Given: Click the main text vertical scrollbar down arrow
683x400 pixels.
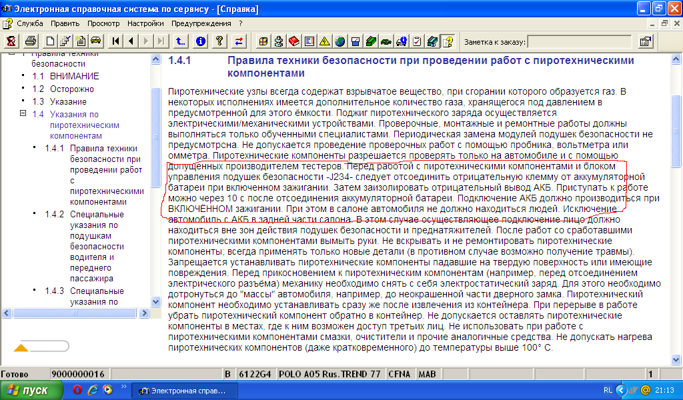Looking at the screenshot, I should click(x=676, y=359).
